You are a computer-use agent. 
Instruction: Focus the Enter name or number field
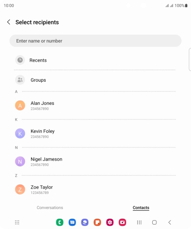(95, 41)
